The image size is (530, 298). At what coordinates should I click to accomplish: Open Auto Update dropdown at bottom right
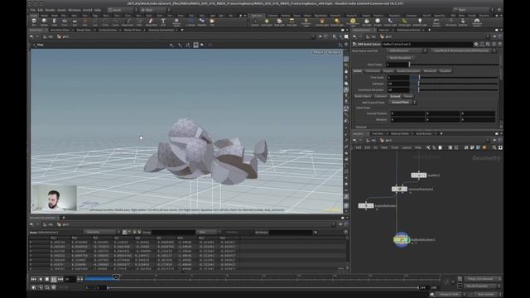(x=485, y=295)
